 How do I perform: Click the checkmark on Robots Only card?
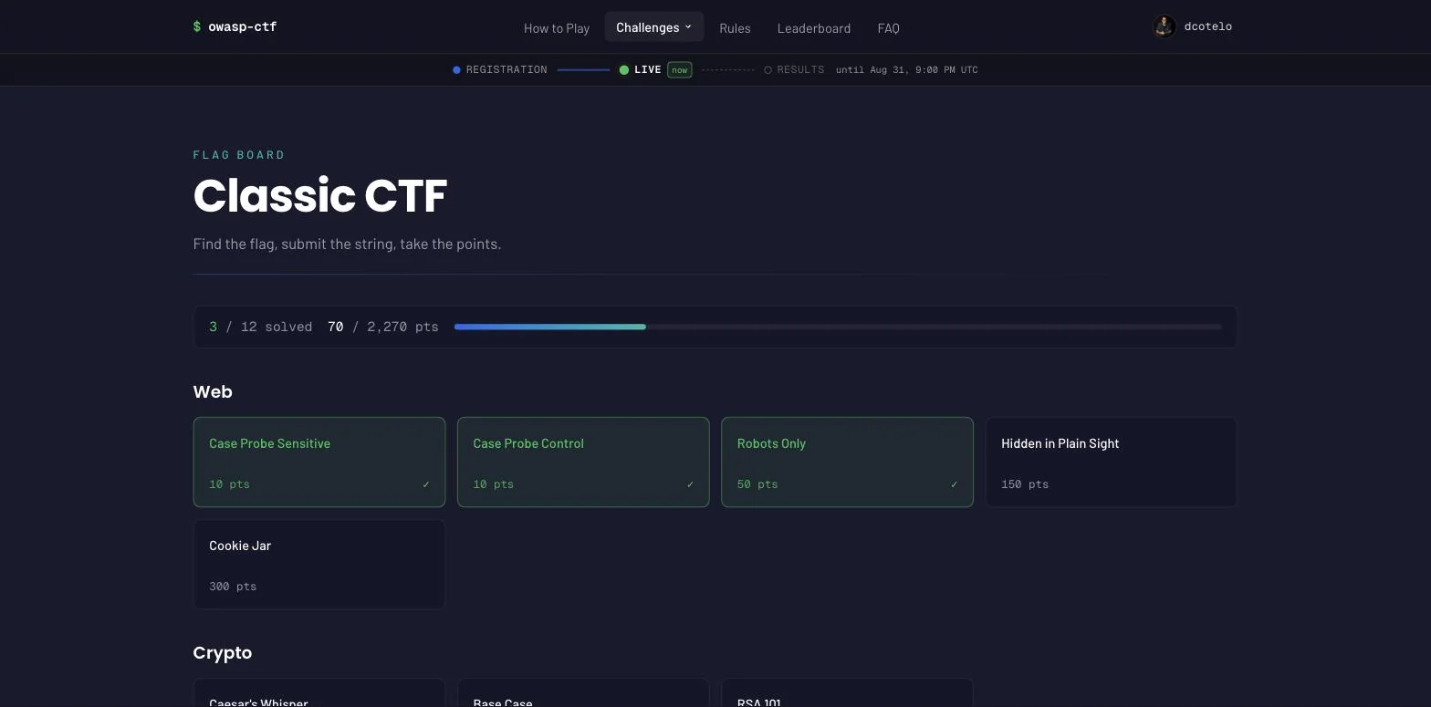954,484
